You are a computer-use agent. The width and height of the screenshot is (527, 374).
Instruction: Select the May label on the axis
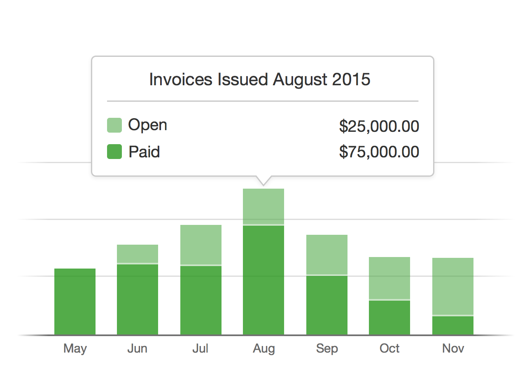pos(75,349)
